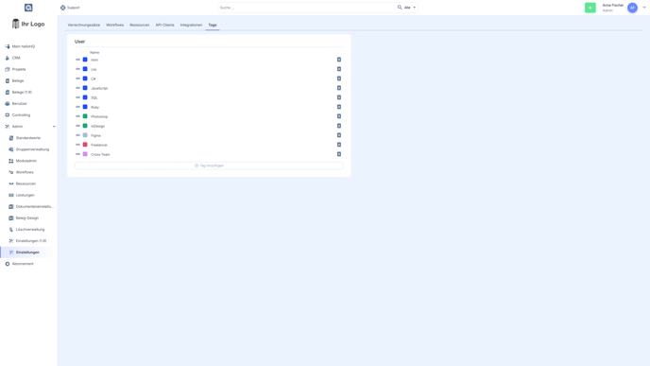
Task: Delete the Freelancer tag via trash icon
Action: [x=338, y=145]
